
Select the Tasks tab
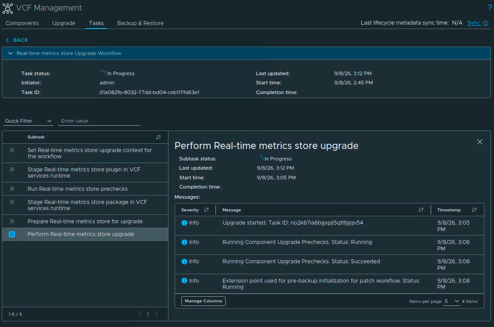tap(96, 23)
